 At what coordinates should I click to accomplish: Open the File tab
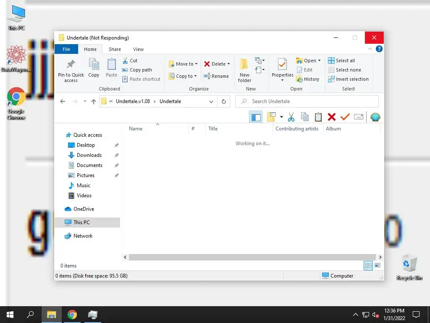tap(66, 49)
